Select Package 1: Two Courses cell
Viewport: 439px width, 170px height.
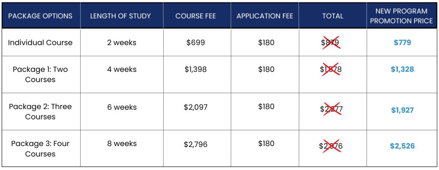click(x=40, y=74)
